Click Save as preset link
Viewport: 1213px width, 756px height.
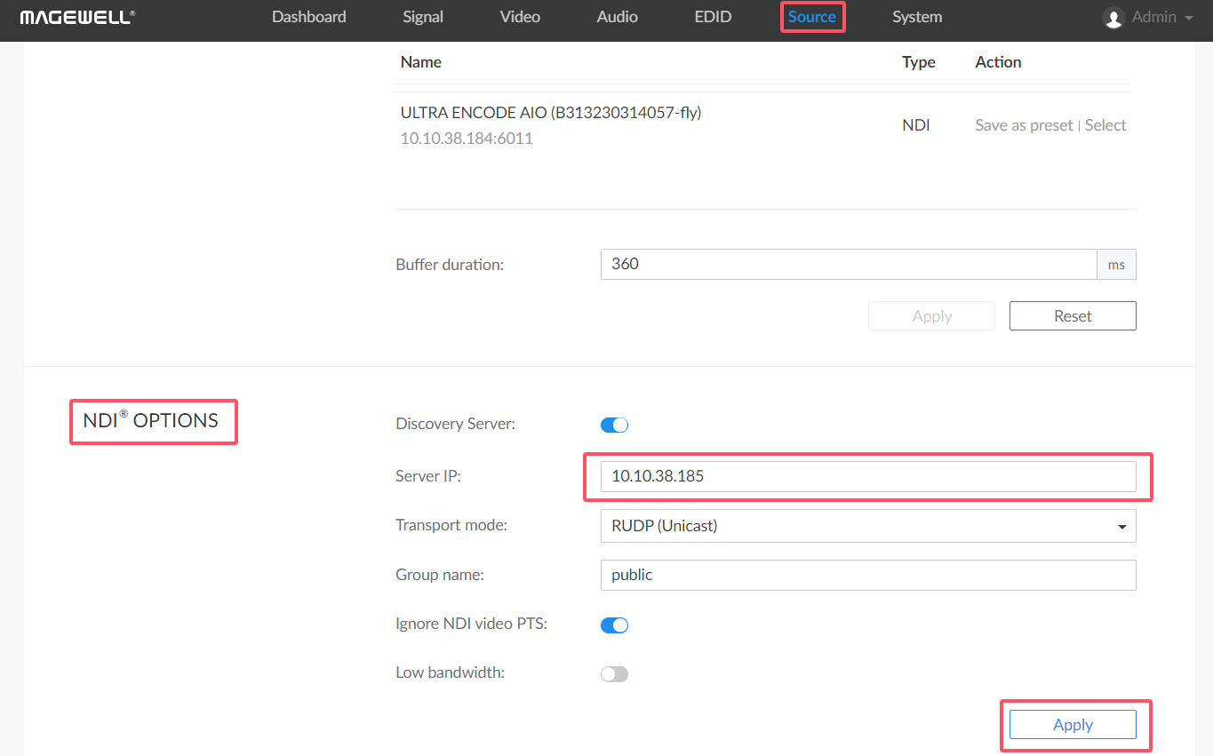tap(1024, 125)
